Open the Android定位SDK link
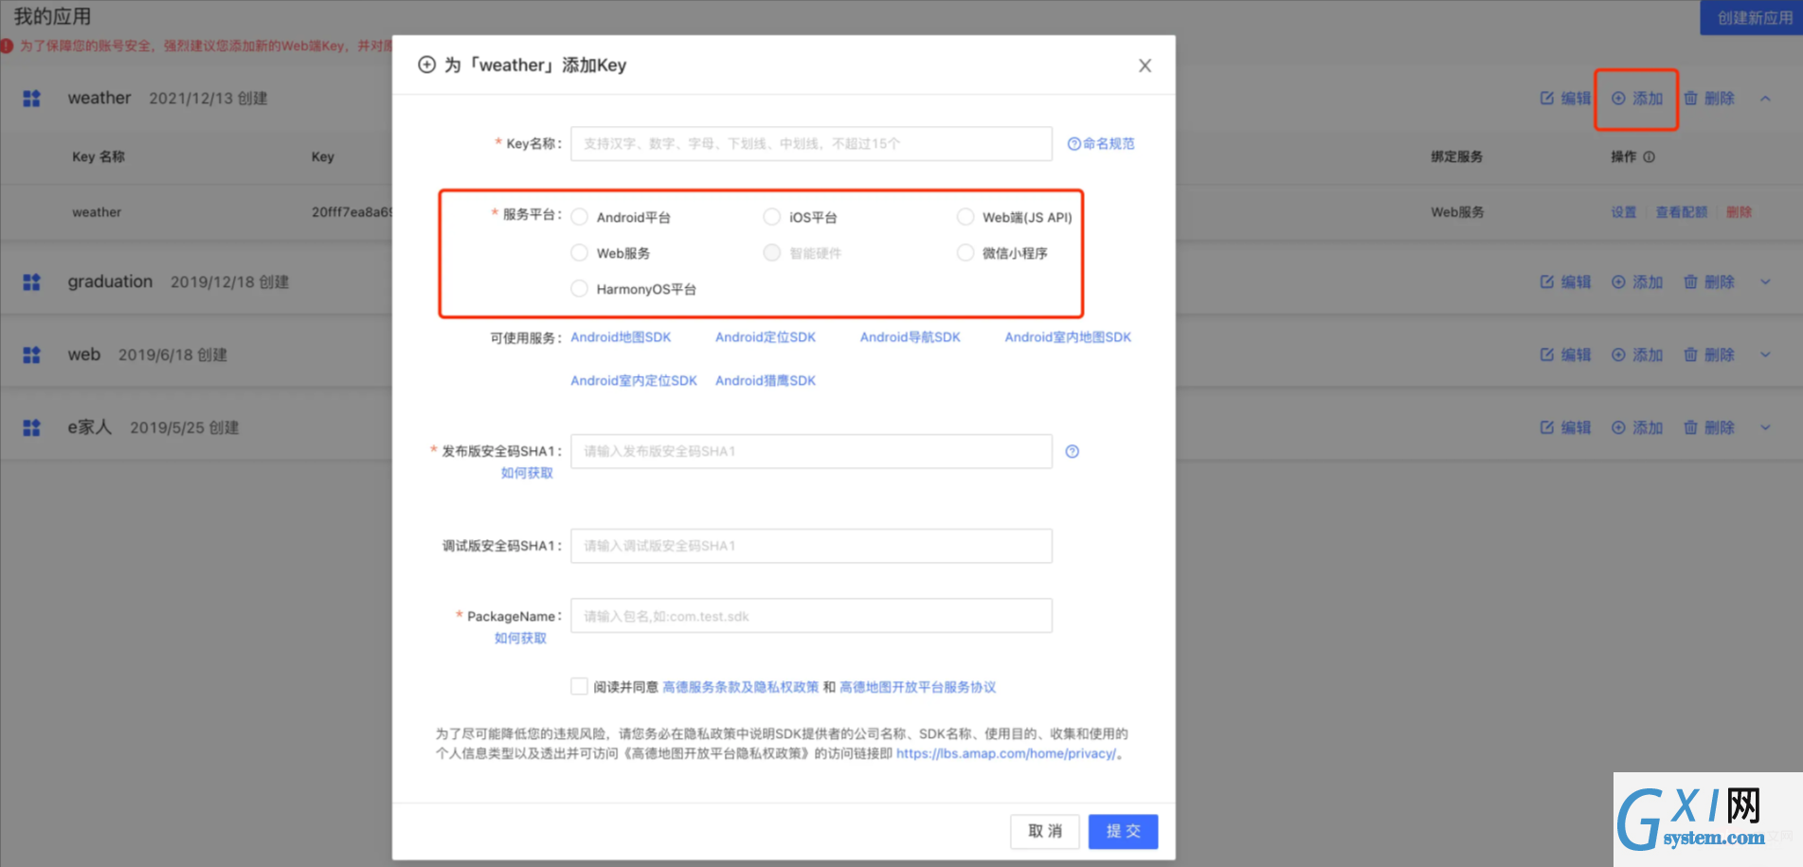This screenshot has width=1803, height=867. click(766, 337)
